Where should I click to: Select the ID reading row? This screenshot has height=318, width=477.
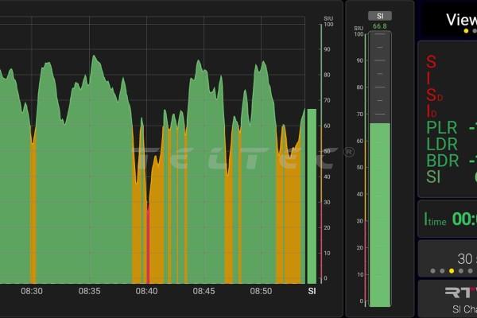point(433,111)
